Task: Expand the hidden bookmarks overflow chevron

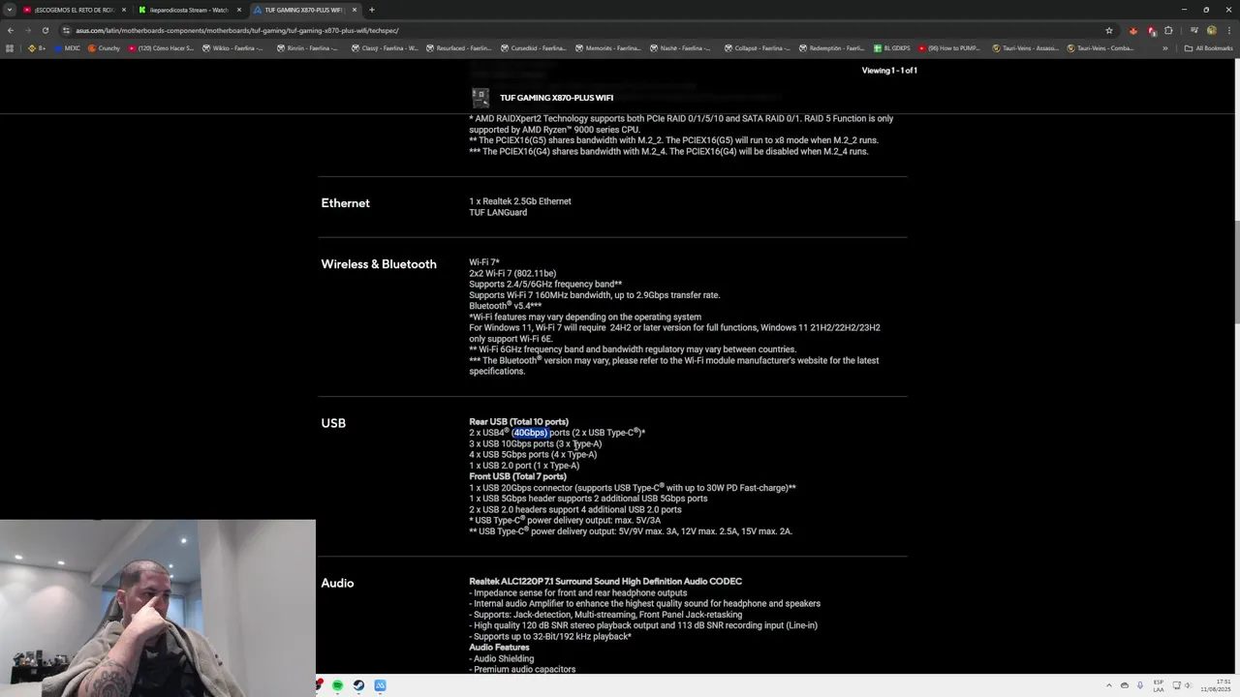Action: [x=1165, y=48]
